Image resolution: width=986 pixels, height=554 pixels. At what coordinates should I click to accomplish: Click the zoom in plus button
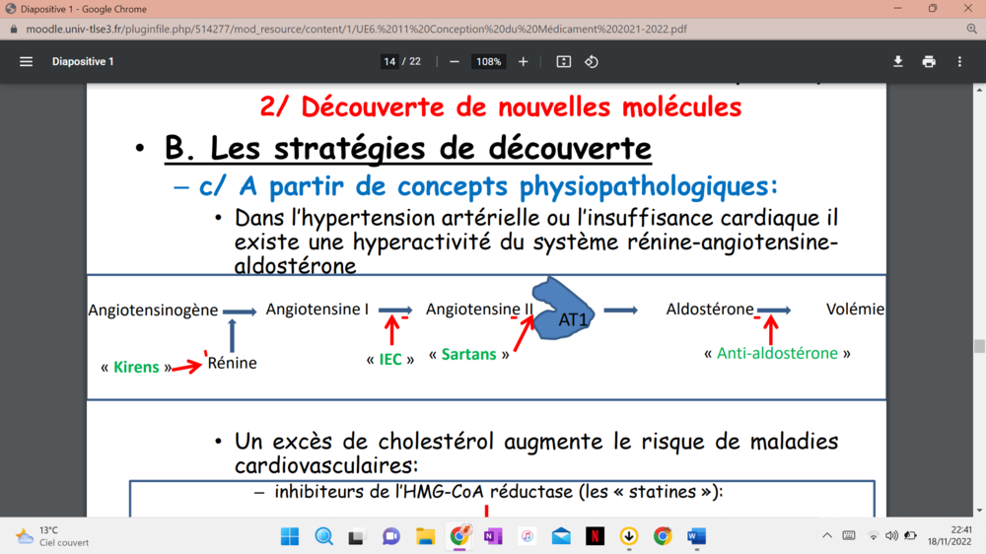pyautogui.click(x=524, y=61)
